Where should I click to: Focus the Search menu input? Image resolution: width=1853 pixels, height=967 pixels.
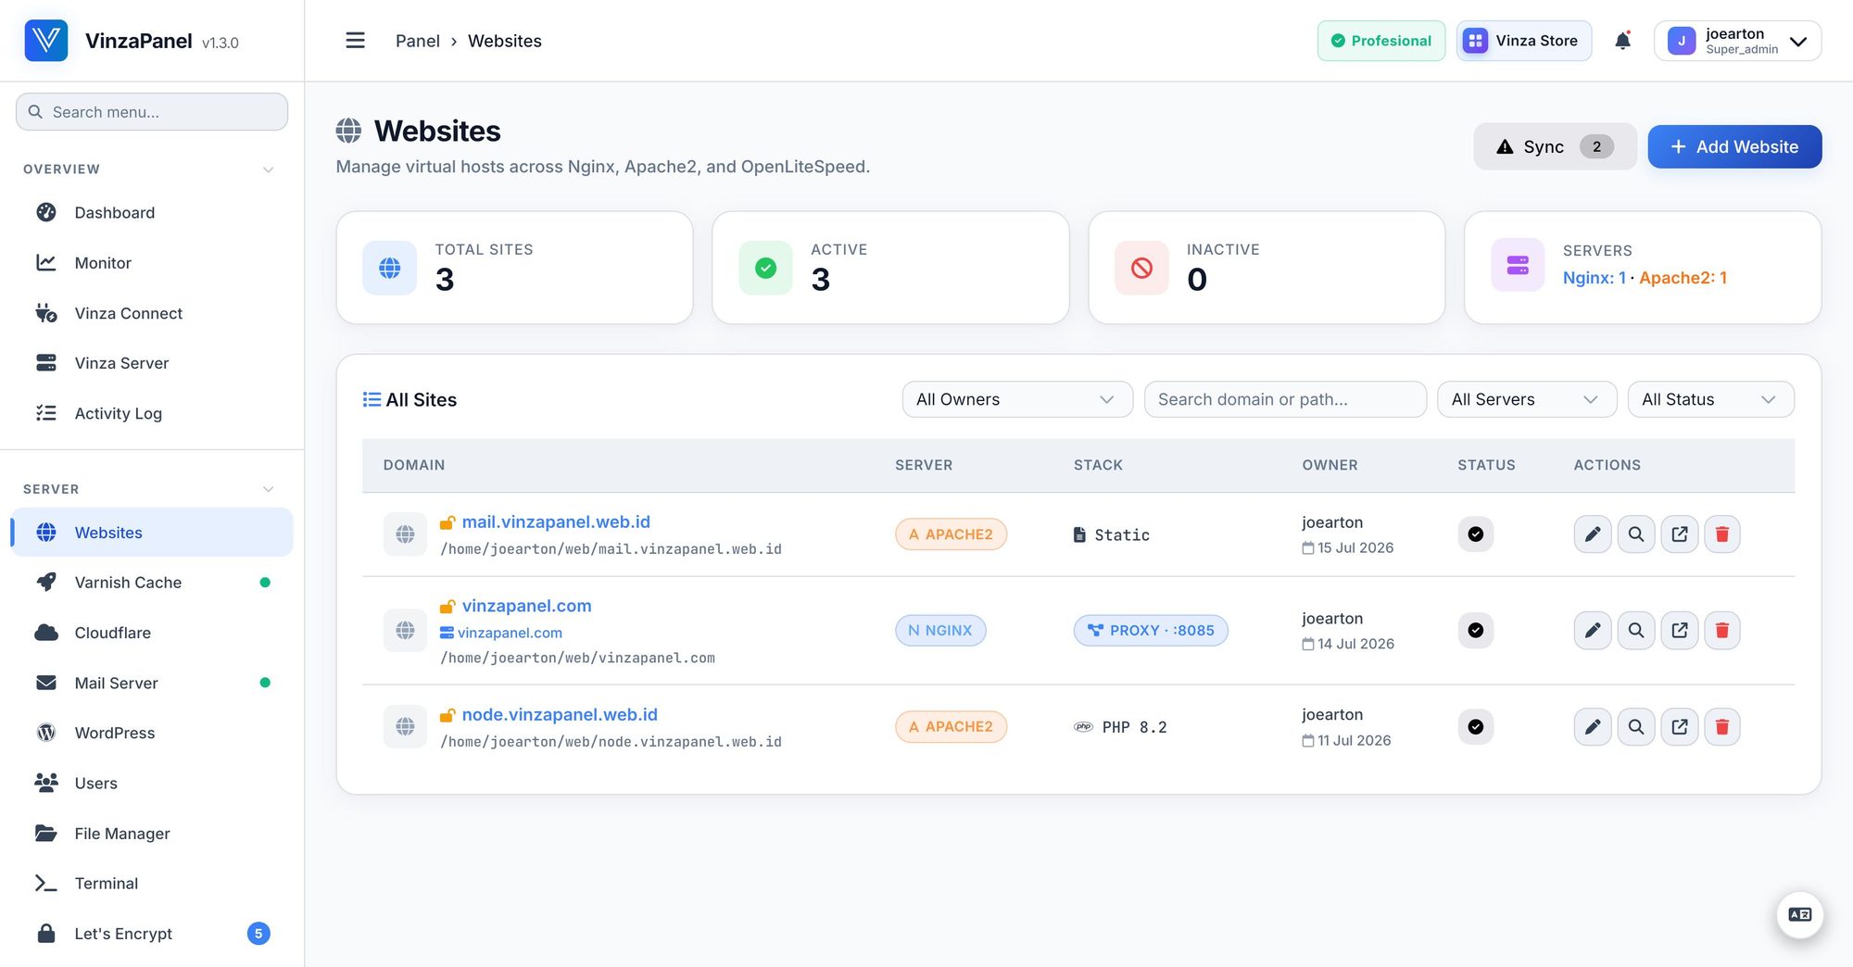pyautogui.click(x=152, y=112)
